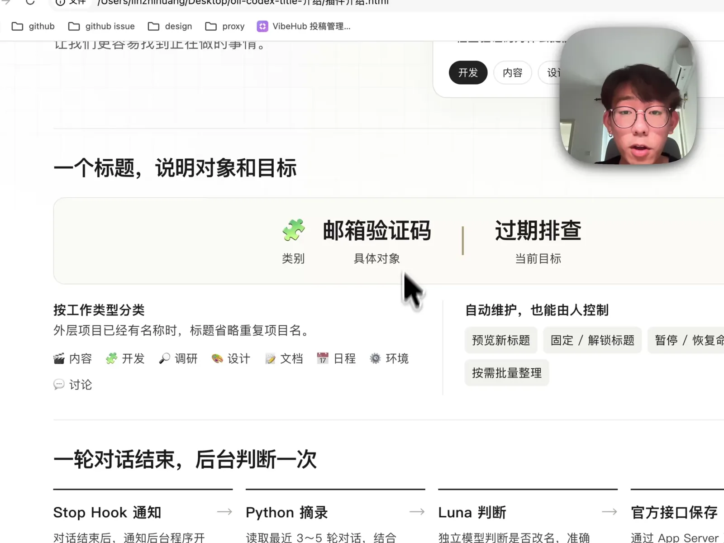
Task: Select the magnifier 调研 category icon
Action: [164, 359]
